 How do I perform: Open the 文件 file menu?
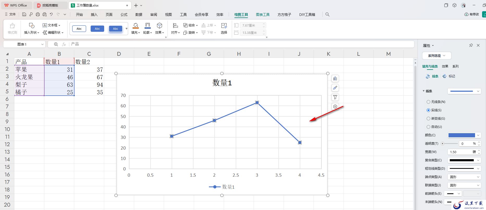(11, 15)
